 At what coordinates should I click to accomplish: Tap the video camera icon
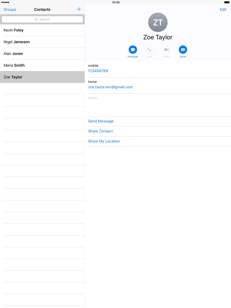point(166,50)
